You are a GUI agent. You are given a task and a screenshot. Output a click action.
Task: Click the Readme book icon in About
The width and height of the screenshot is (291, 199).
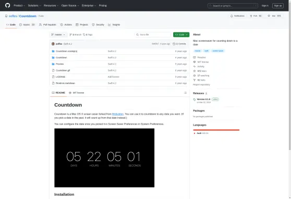(195, 57)
